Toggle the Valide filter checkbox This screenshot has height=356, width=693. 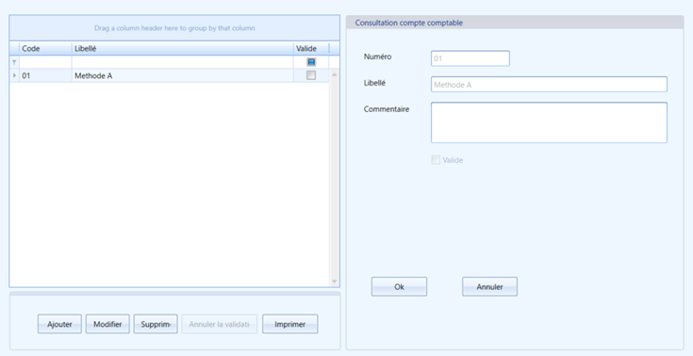pos(311,62)
